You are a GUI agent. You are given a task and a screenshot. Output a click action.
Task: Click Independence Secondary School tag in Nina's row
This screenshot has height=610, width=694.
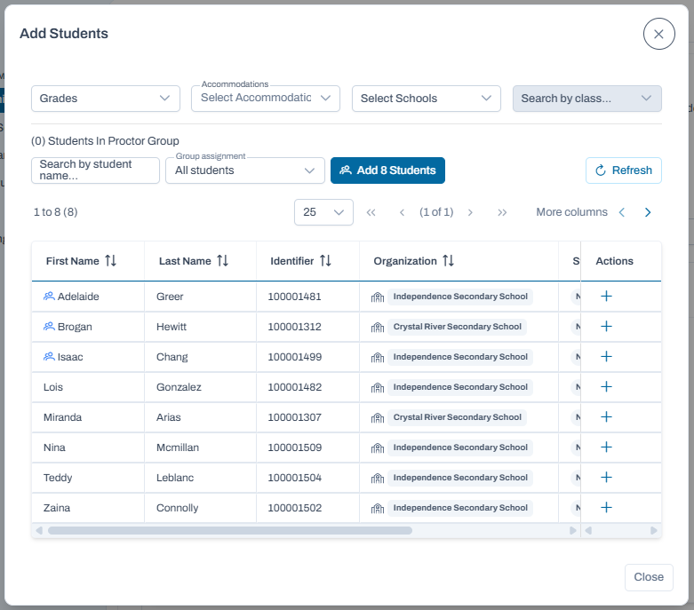460,448
